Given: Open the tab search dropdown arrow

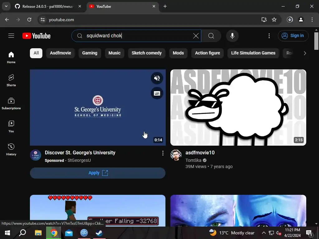Looking at the screenshot, I should point(6,7).
